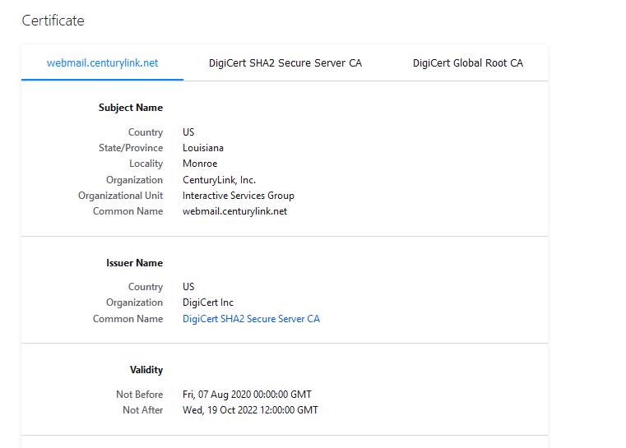Open the DigiCert Global Root CA tab
The image size is (626, 448).
tap(467, 63)
